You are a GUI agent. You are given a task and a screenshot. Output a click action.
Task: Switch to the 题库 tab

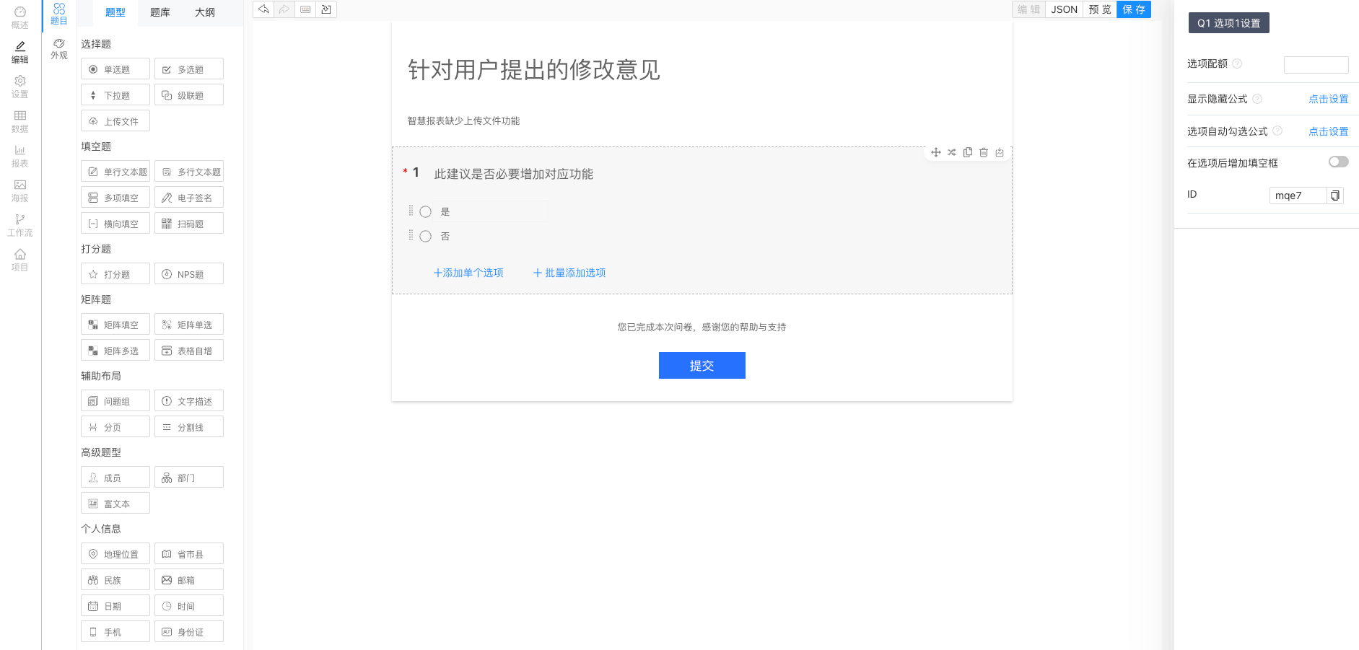[x=160, y=12]
